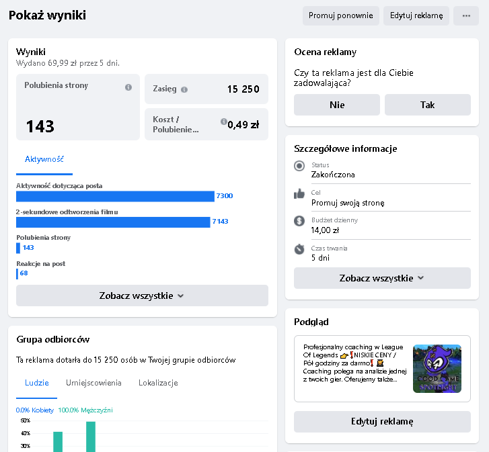Answer Nie to ad satisfaction question
This screenshot has height=452, width=489.
pos(337,105)
